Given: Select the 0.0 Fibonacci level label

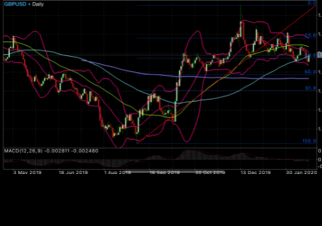Looking at the screenshot, I should click(312, 3).
